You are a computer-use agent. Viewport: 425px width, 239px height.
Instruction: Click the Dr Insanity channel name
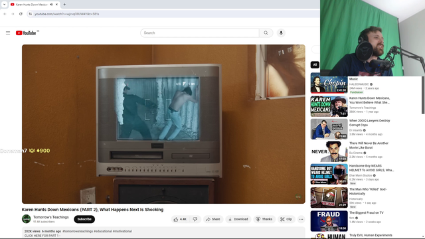click(x=356, y=130)
